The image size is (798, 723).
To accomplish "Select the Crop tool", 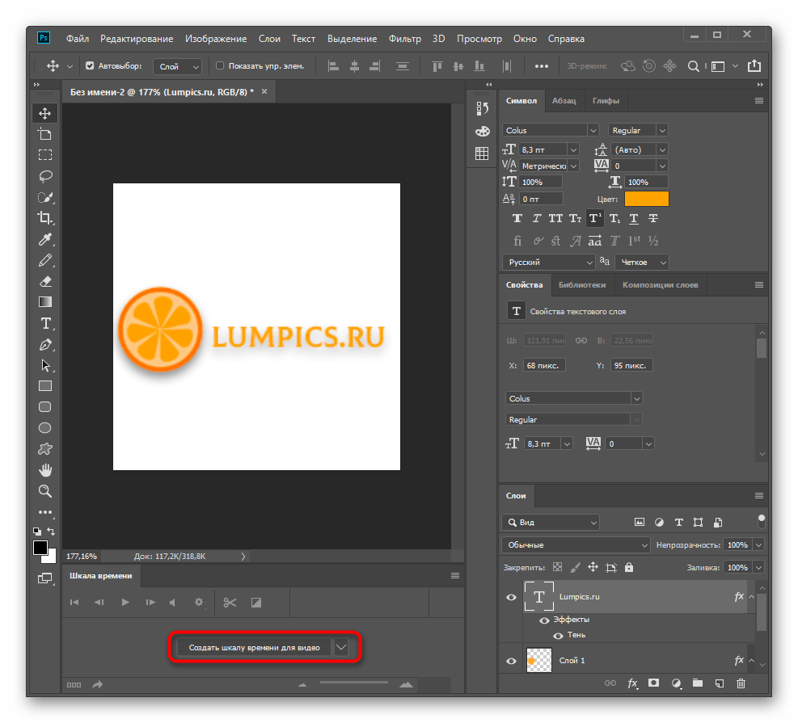I will click(x=45, y=218).
